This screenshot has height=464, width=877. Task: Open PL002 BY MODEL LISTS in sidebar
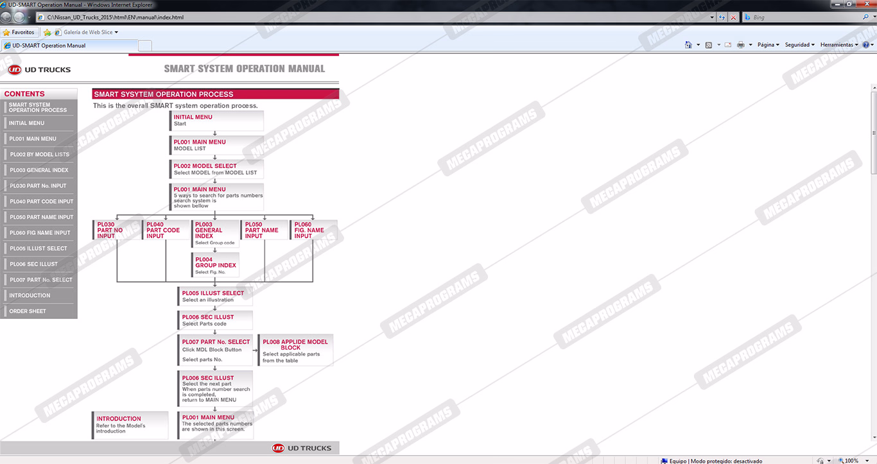coord(39,155)
